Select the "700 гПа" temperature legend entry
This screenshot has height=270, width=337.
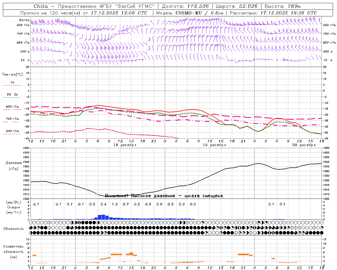[x=12, y=119]
